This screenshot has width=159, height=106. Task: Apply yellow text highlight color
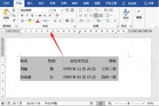pyautogui.click(x=30, y=21)
